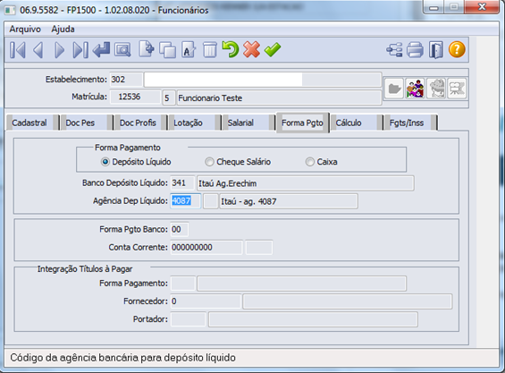The height and width of the screenshot is (373, 505).
Task: Click Conta Corrente field 000000000
Action: [x=206, y=247]
